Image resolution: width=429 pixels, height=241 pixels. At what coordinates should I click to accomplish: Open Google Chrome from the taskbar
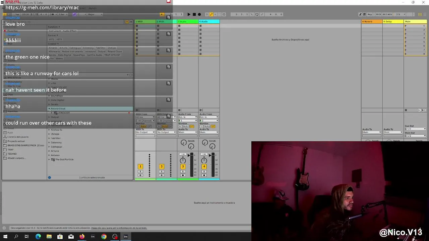point(104,237)
